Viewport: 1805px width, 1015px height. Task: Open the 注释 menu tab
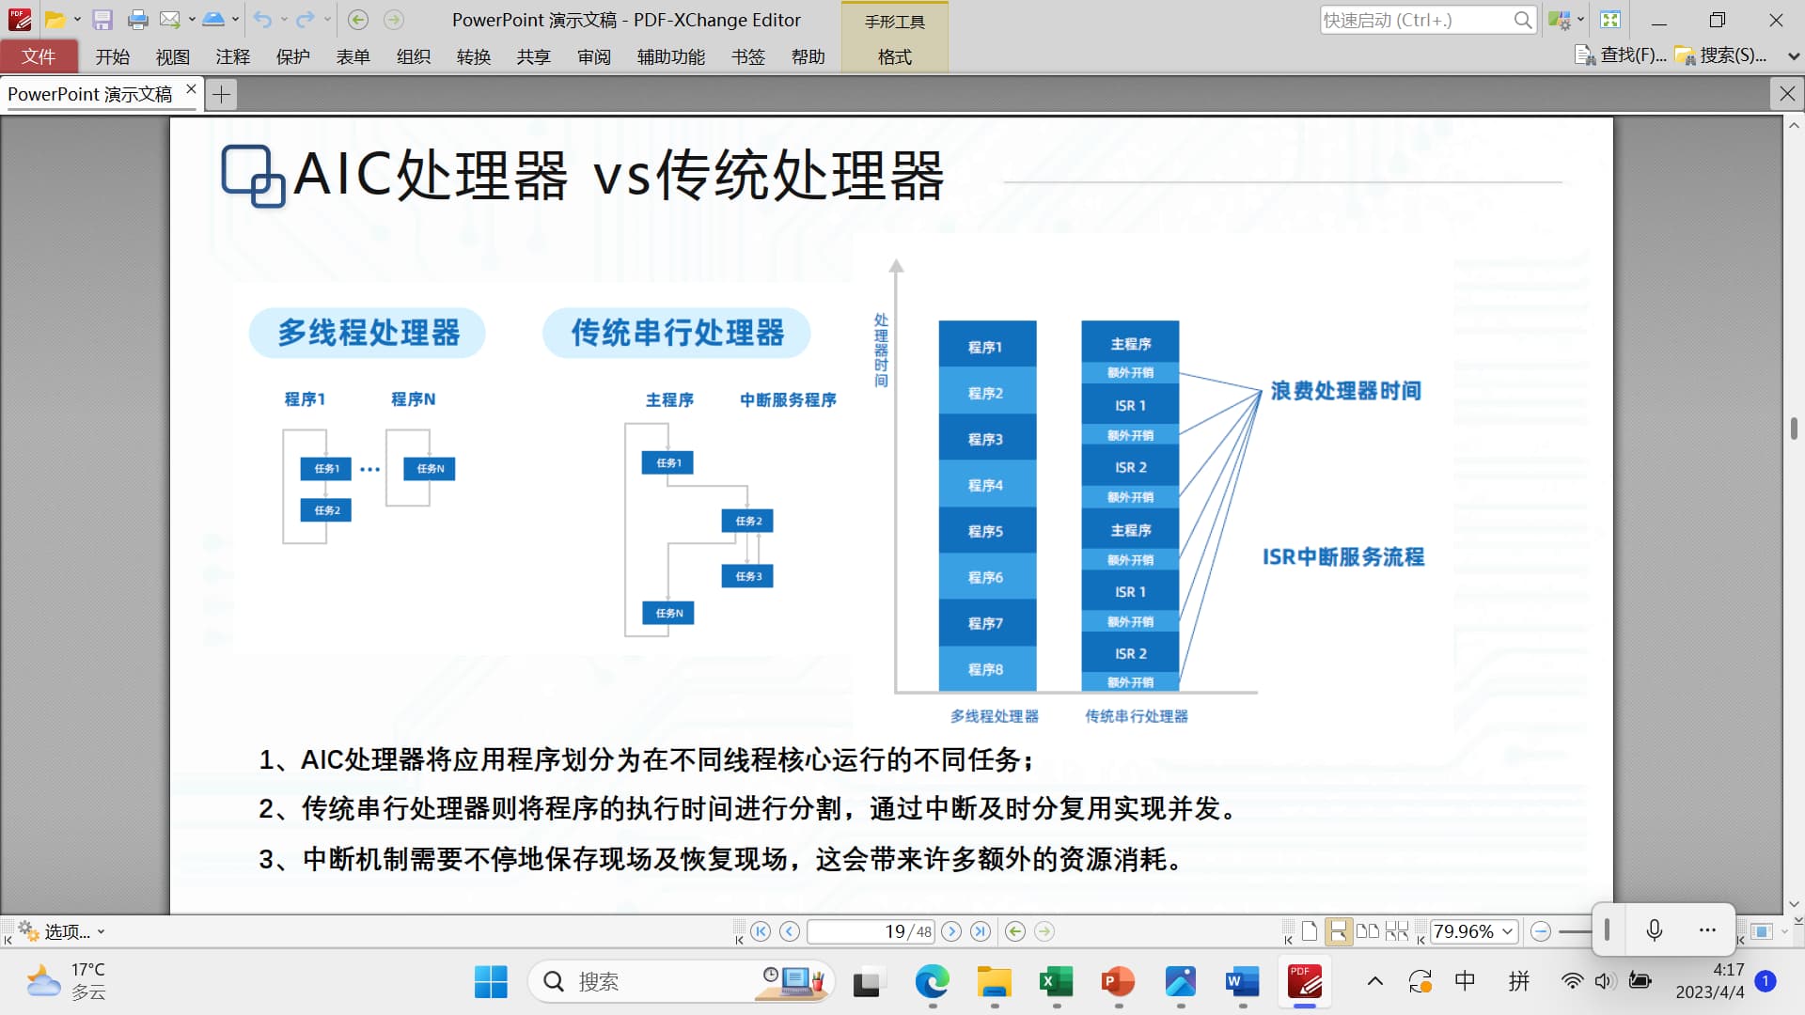pyautogui.click(x=232, y=56)
